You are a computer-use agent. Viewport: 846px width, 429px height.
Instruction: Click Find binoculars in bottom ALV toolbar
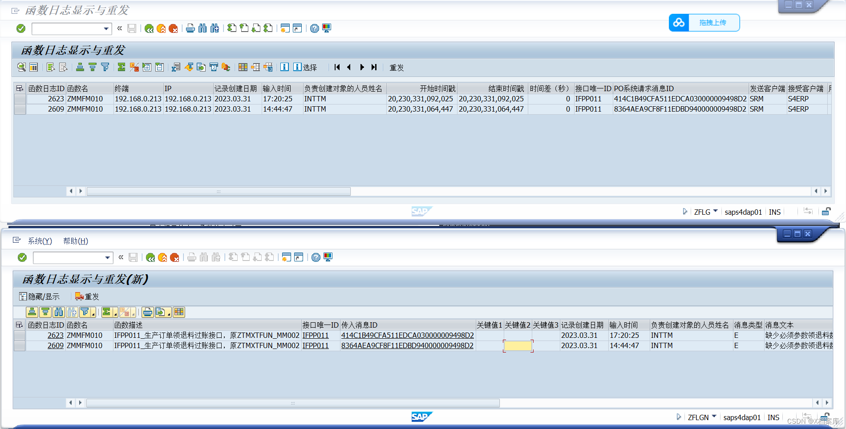coord(59,312)
